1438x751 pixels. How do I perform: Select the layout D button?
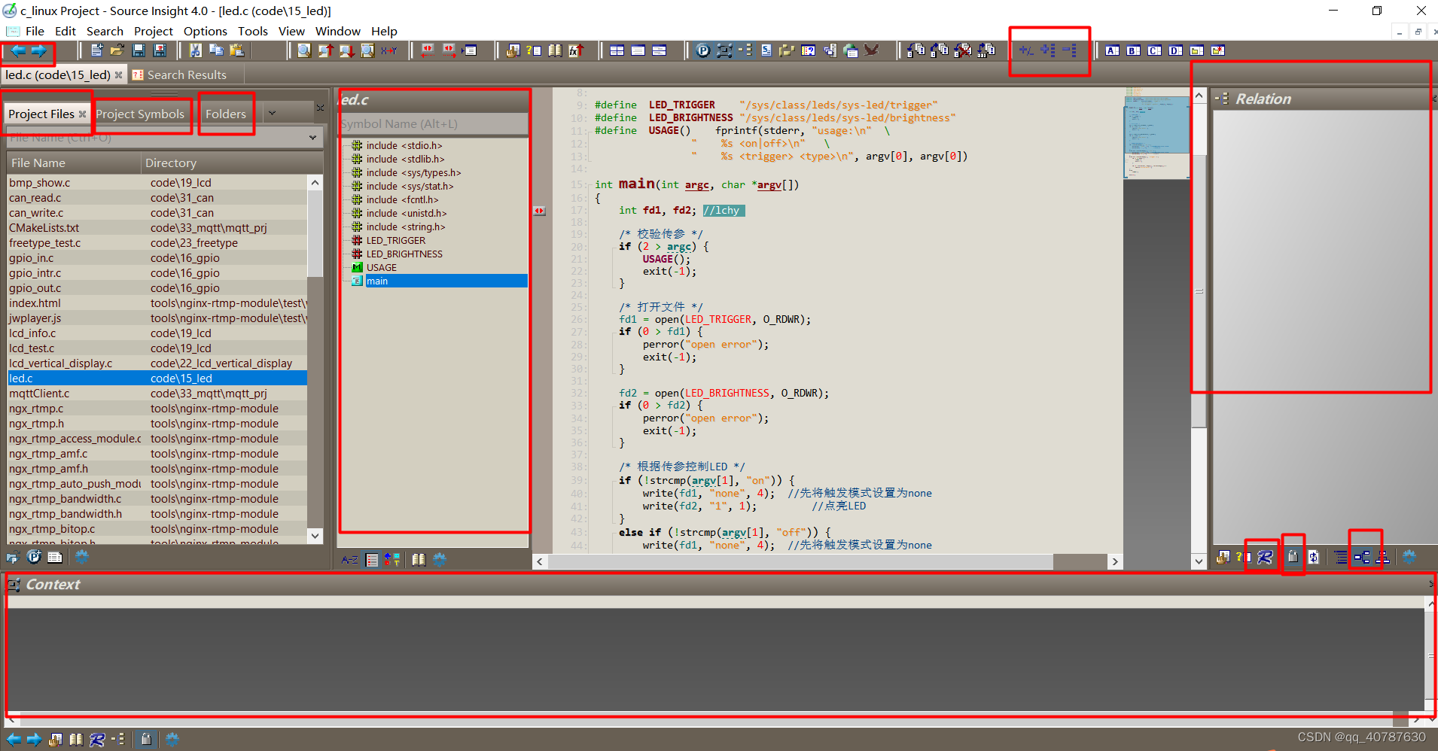[x=1176, y=50]
